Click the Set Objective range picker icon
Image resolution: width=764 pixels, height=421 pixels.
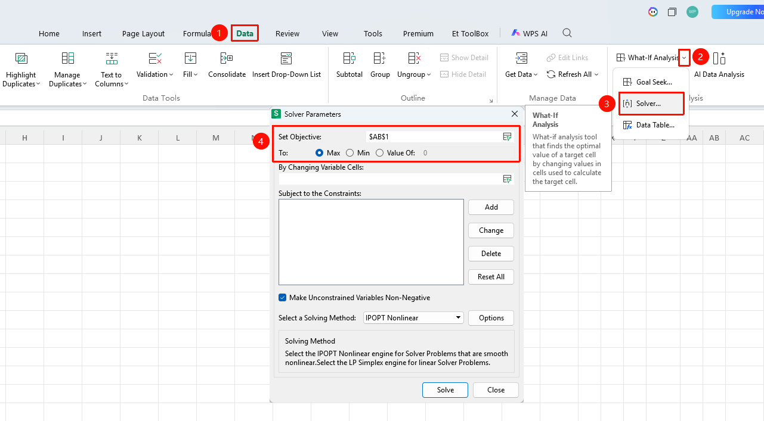coord(507,137)
